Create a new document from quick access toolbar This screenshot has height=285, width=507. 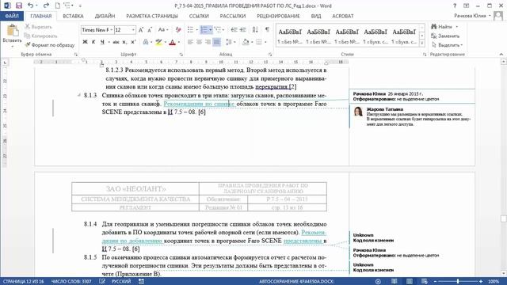(x=58, y=6)
